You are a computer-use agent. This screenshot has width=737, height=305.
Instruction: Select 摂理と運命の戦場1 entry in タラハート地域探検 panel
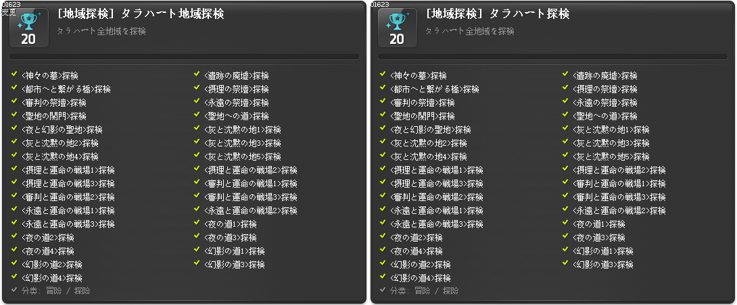point(68,170)
